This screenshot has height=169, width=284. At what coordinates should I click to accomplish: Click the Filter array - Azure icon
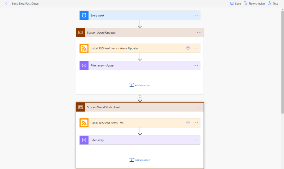[x=84, y=65]
